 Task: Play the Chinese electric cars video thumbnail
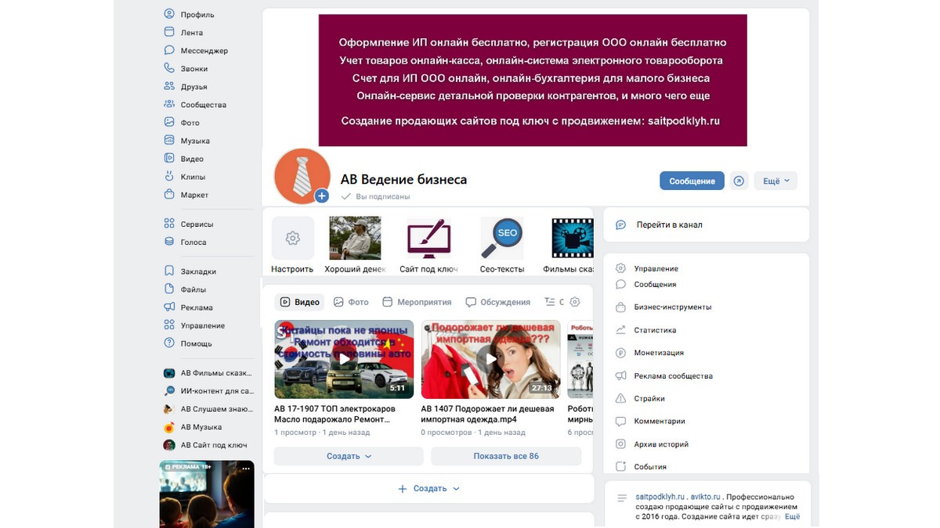pyautogui.click(x=344, y=359)
